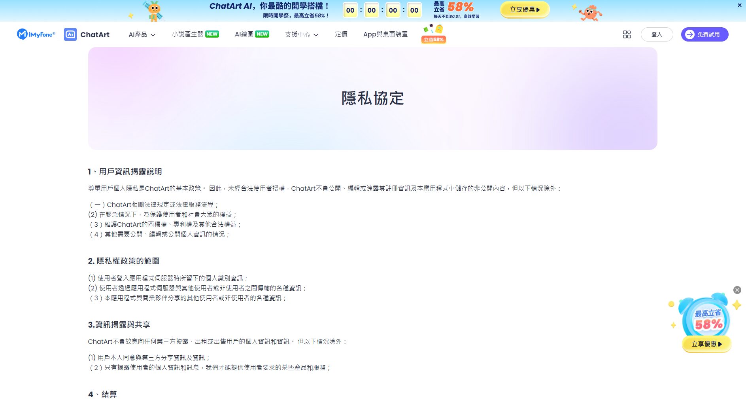Close the top promo banner

click(739, 5)
